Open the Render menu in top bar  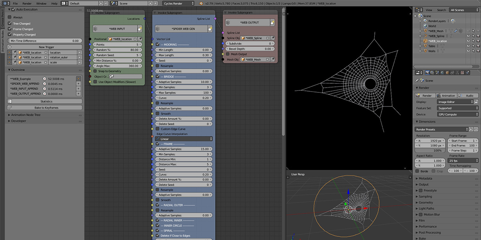tap(27, 3)
